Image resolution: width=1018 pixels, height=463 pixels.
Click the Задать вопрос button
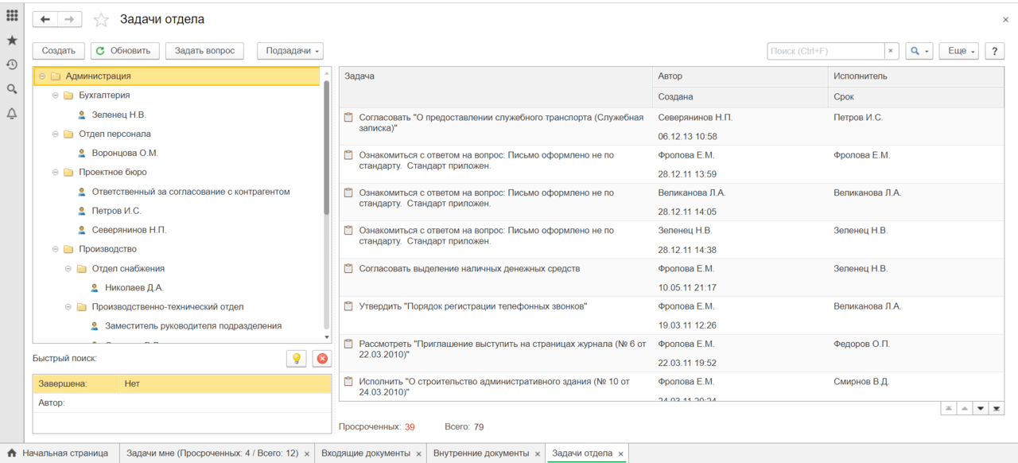pyautogui.click(x=204, y=51)
